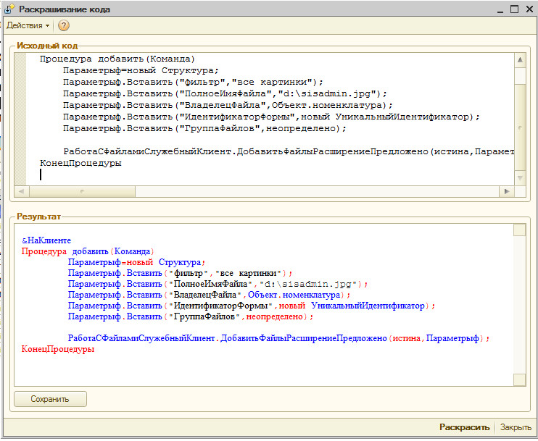Minimize the Раскрашивание кода window
This screenshot has height=441, width=538.
(500, 9)
